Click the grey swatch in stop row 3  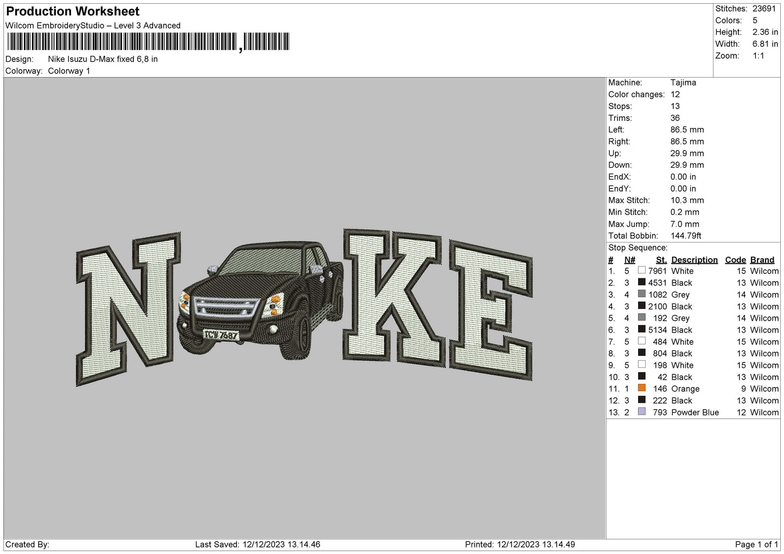[642, 294]
